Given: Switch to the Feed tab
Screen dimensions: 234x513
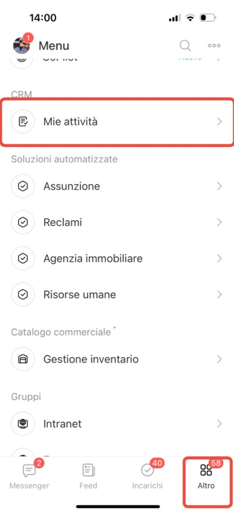Looking at the screenshot, I should (88, 476).
